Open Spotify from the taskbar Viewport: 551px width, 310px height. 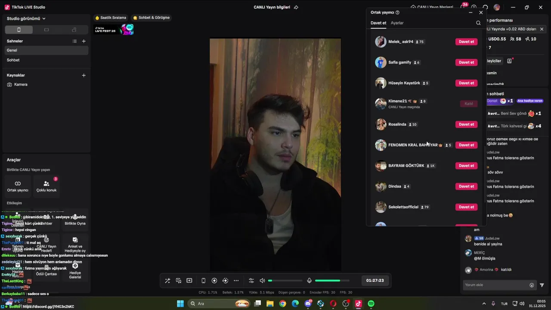371,304
